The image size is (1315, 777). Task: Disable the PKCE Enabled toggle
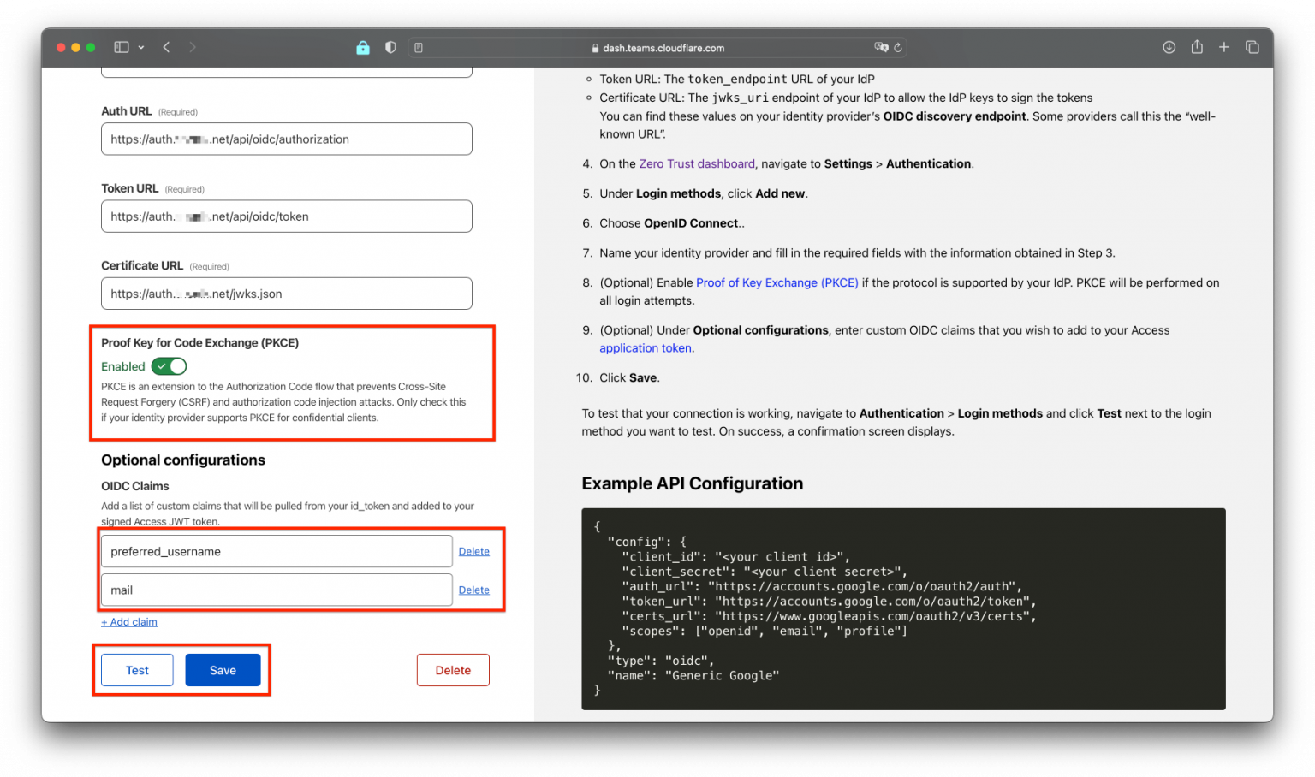tap(169, 365)
